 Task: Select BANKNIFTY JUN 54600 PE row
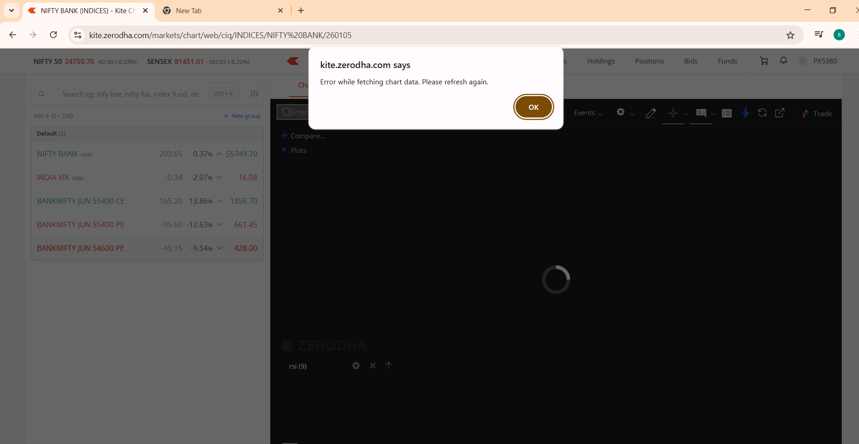tap(147, 248)
